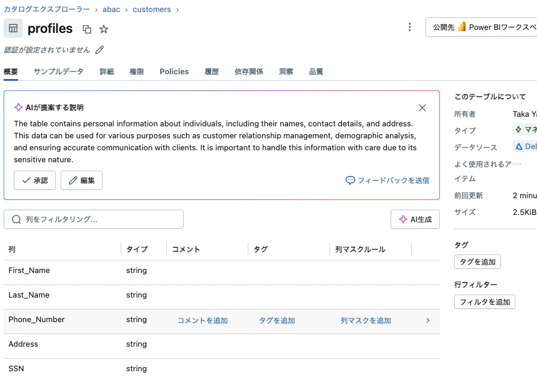Click the コメント column header
This screenshot has width=537, height=382.
click(x=186, y=250)
